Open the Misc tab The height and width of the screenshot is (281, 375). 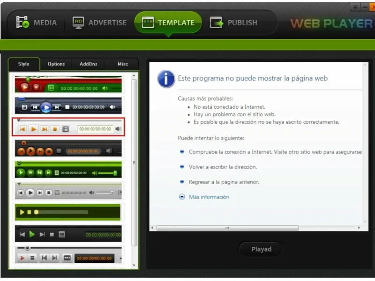123,64
